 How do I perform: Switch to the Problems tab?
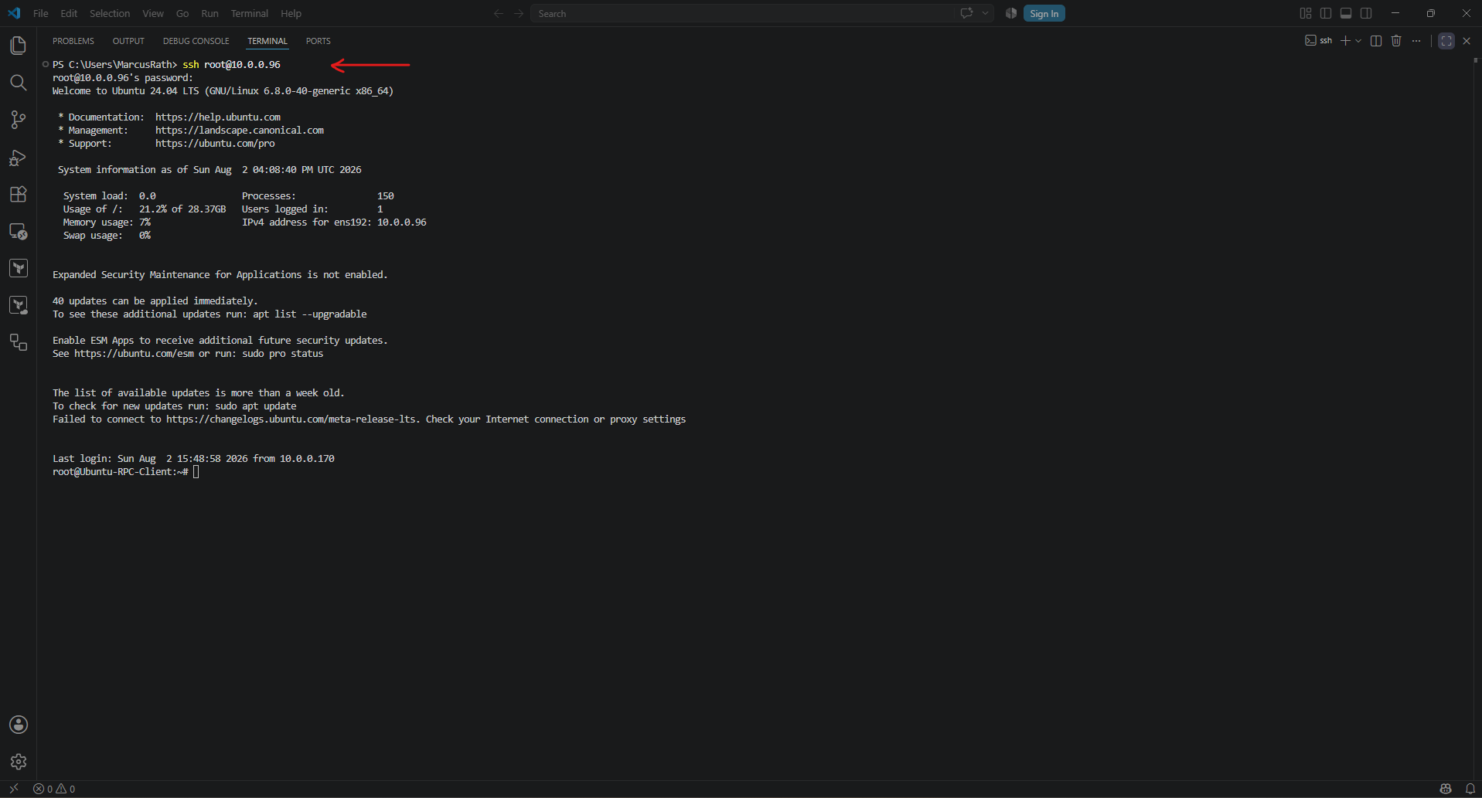pos(73,41)
